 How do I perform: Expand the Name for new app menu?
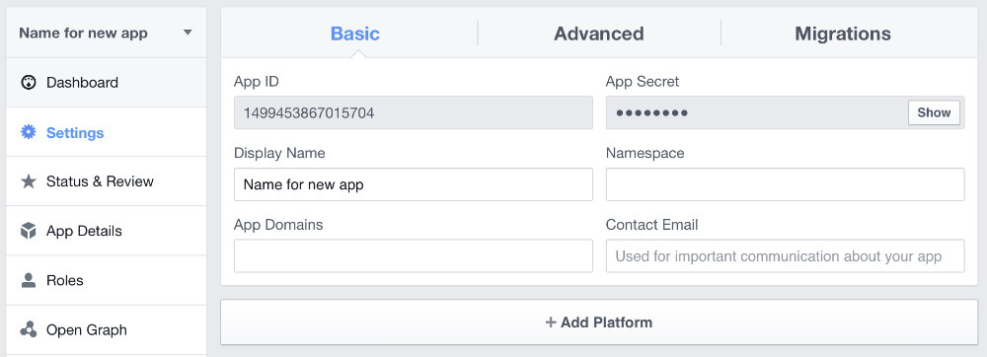tap(107, 33)
